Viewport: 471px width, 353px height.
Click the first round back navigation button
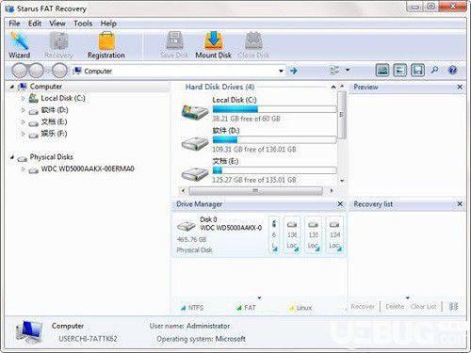[x=19, y=71]
